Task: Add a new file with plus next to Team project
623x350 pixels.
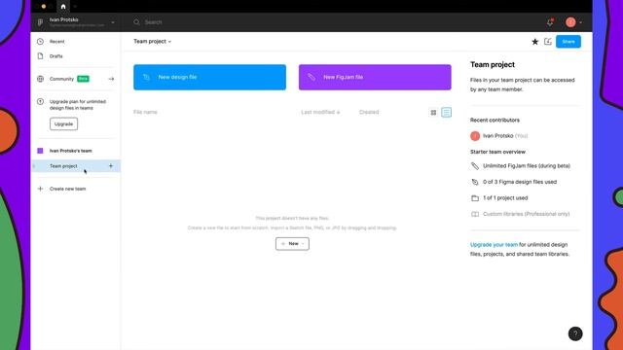Action: pyautogui.click(x=111, y=166)
